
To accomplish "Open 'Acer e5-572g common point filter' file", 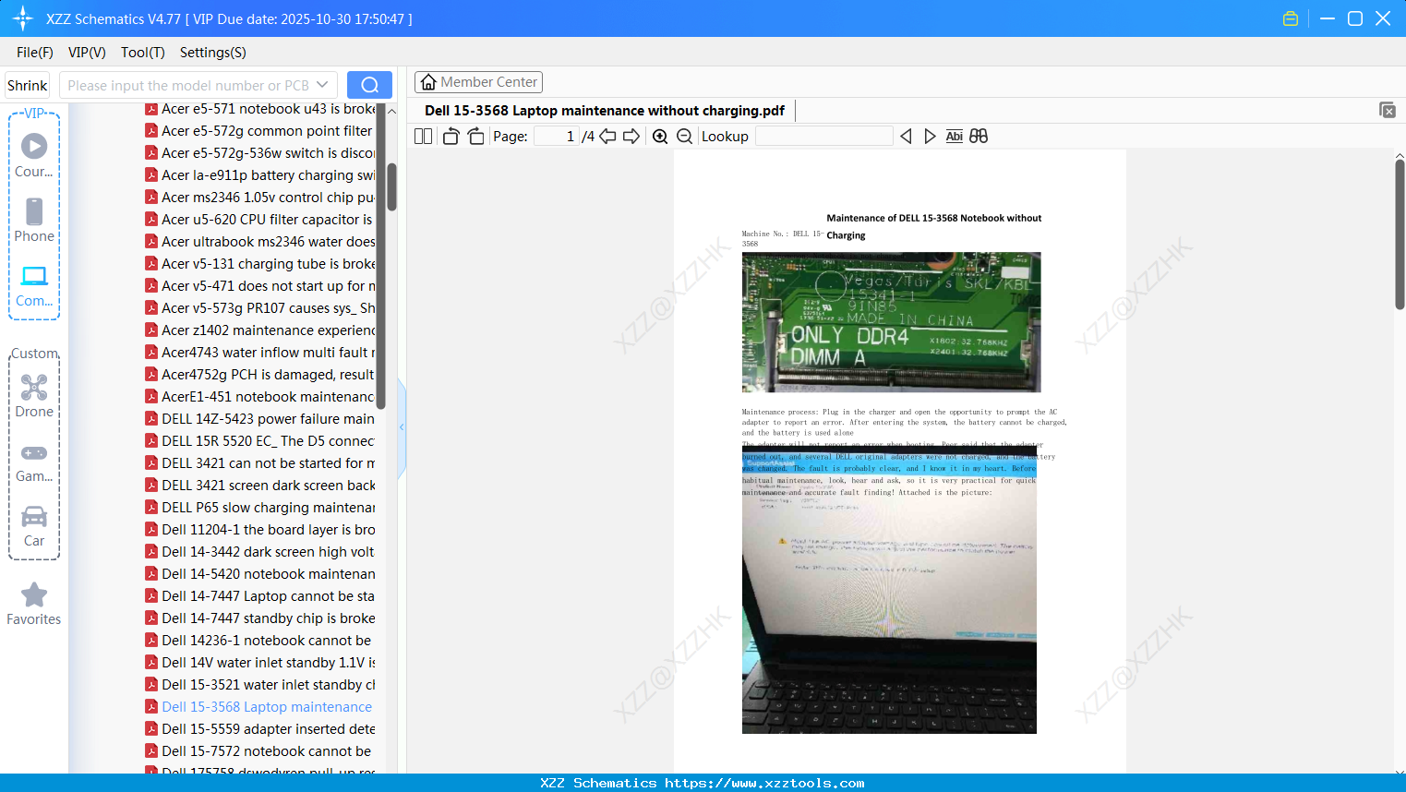I will point(260,131).
